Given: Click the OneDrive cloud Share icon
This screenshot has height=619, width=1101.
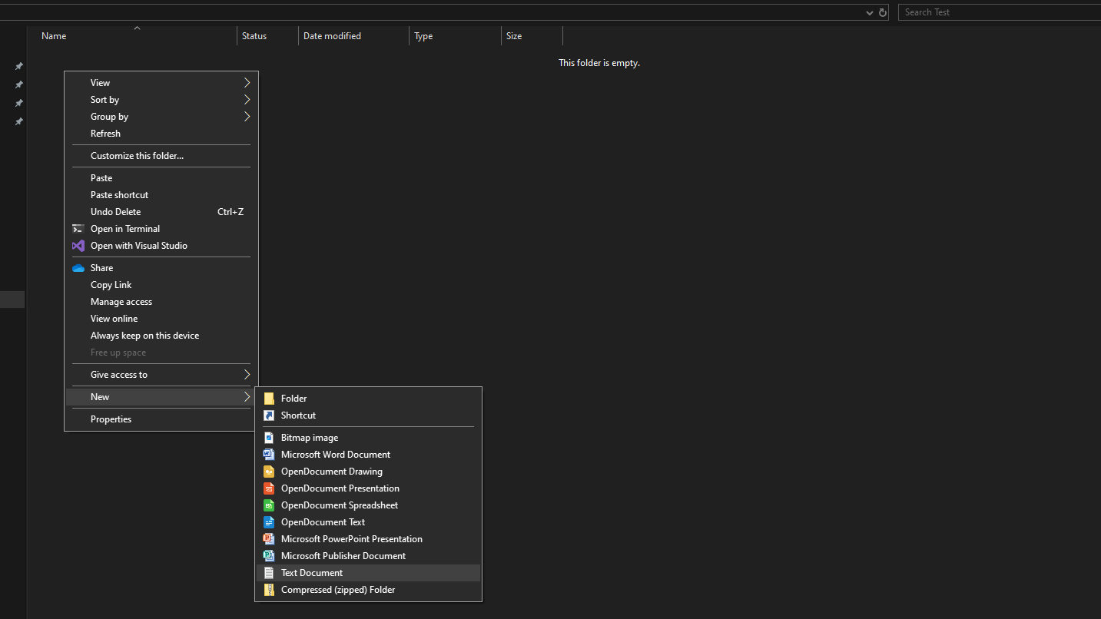Looking at the screenshot, I should pyautogui.click(x=78, y=268).
